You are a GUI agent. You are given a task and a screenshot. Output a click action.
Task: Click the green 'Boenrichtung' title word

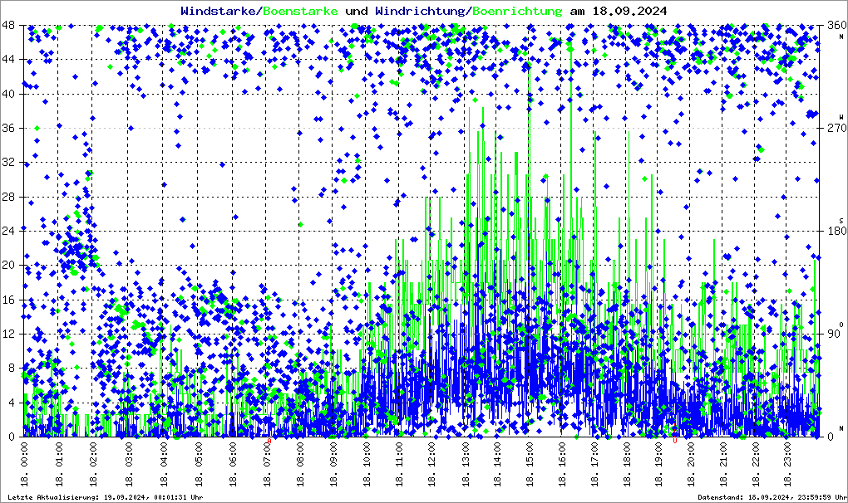(x=517, y=11)
